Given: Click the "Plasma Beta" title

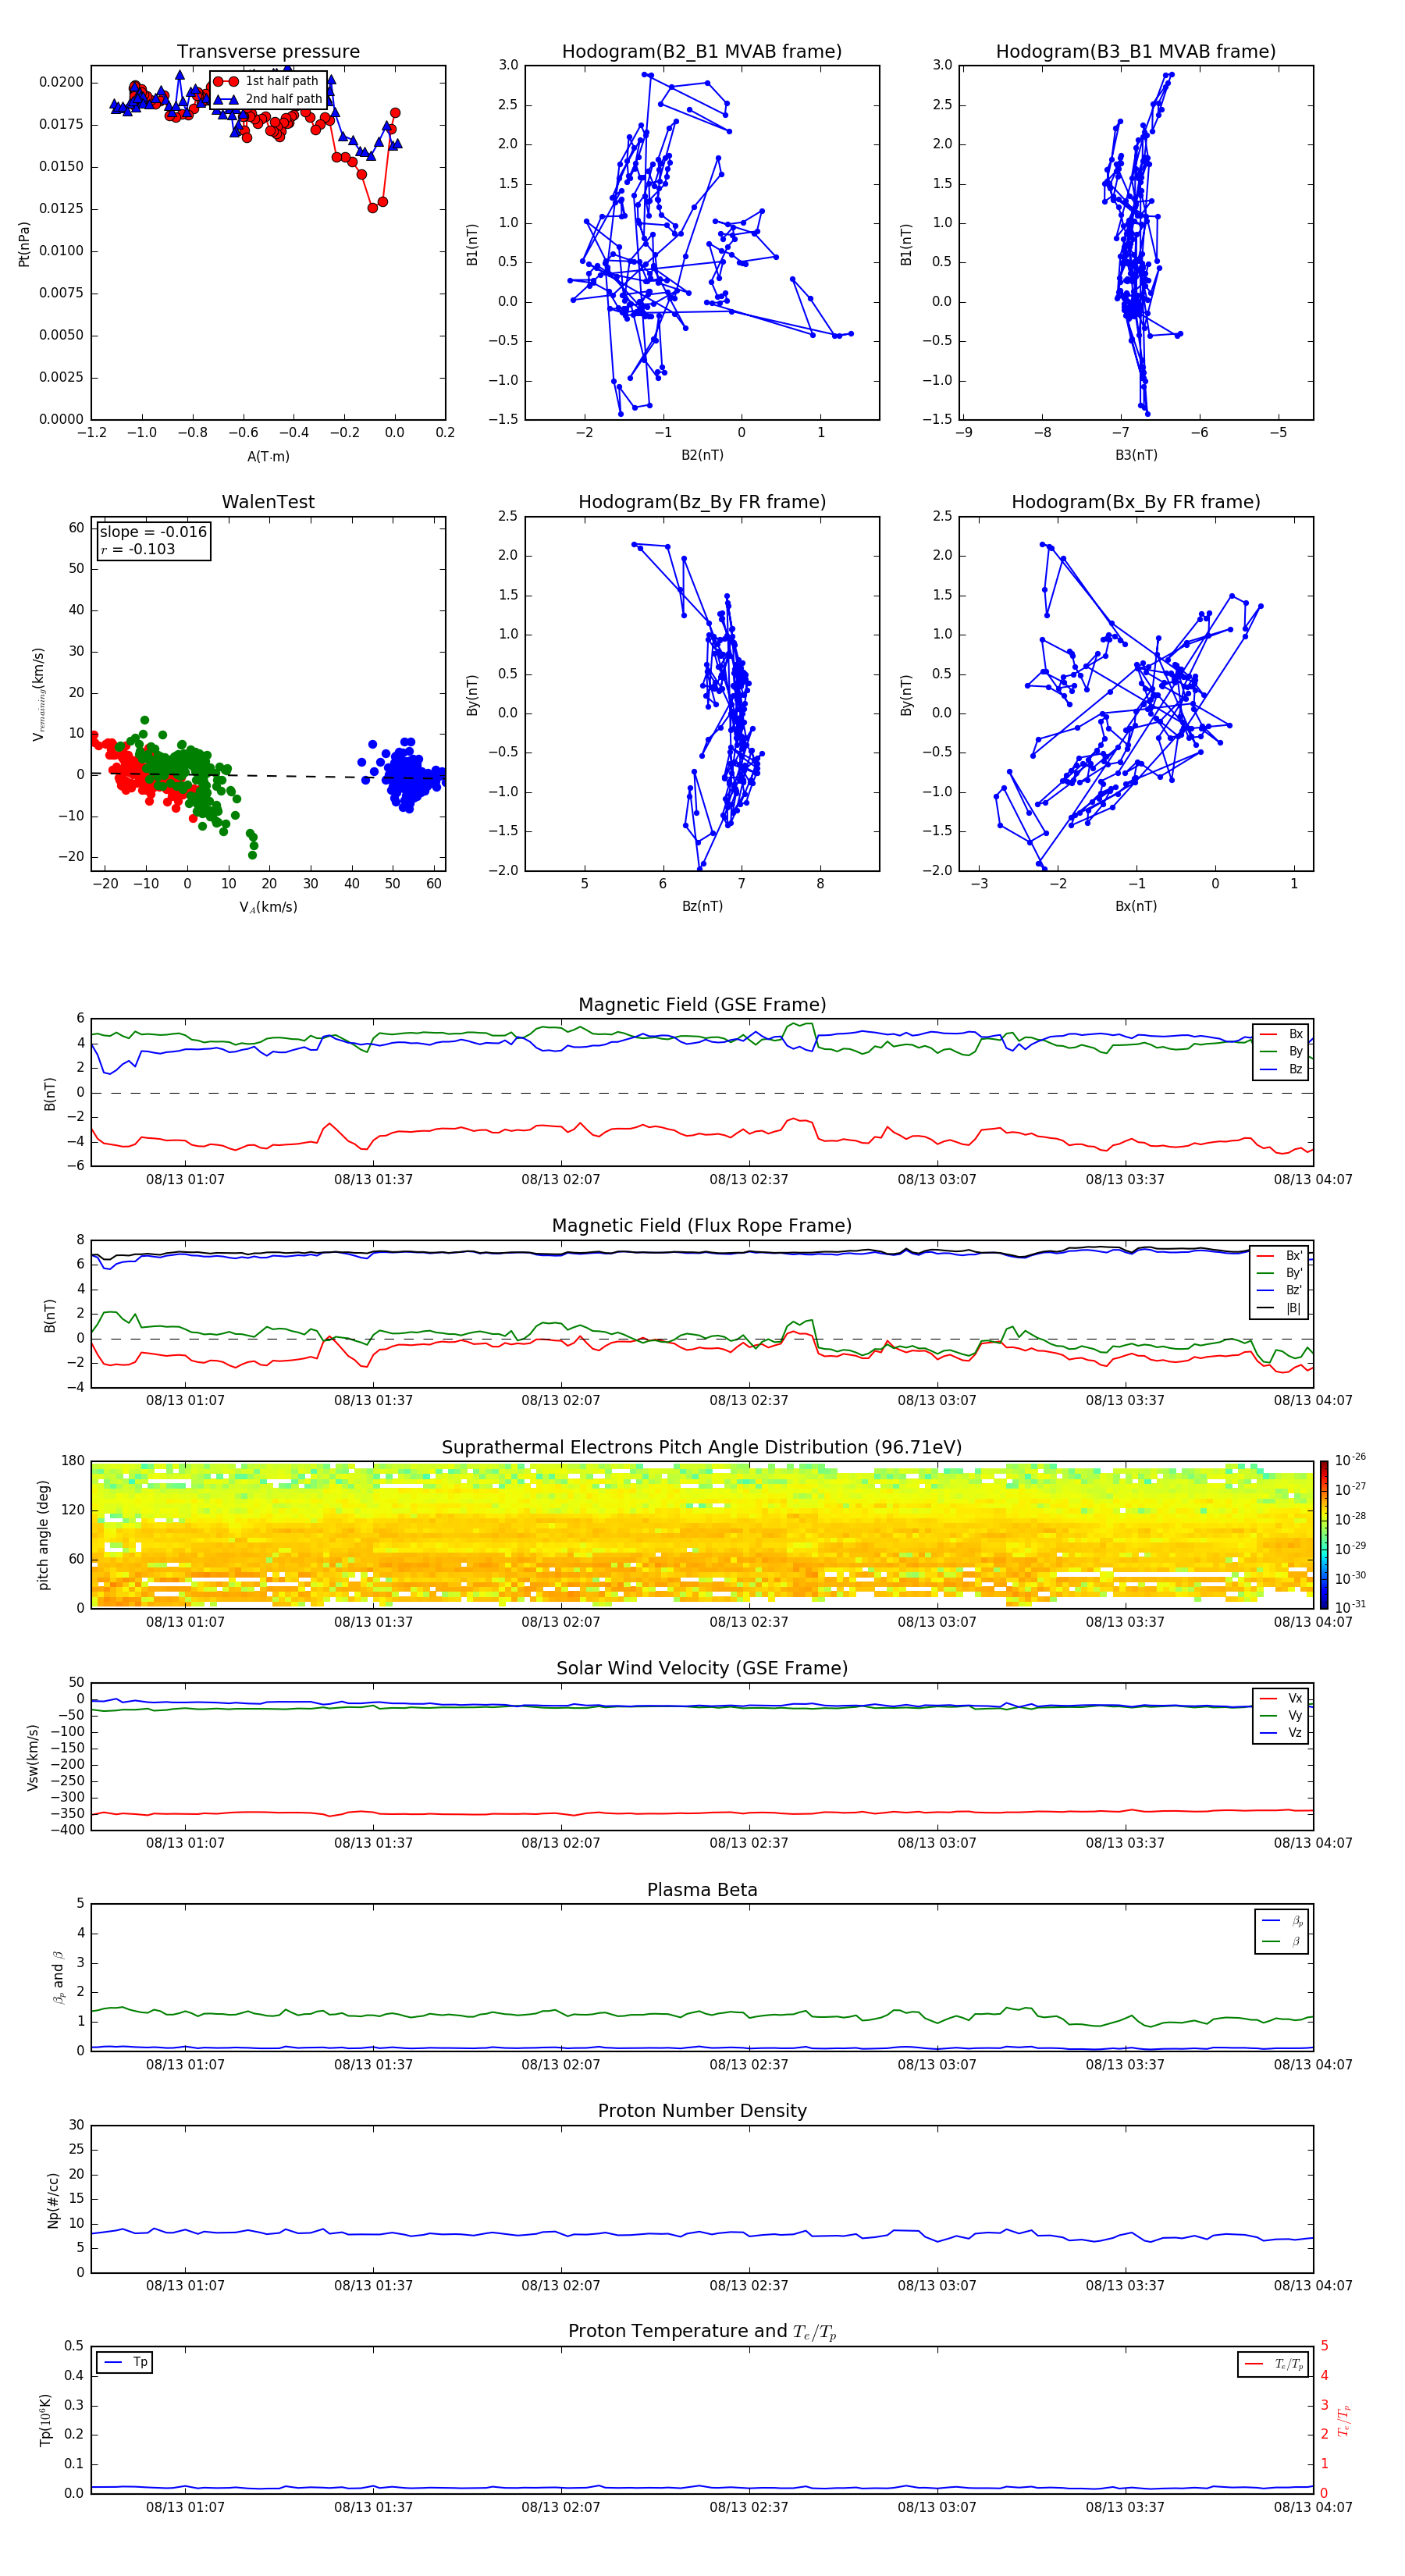Looking at the screenshot, I should click(702, 1890).
